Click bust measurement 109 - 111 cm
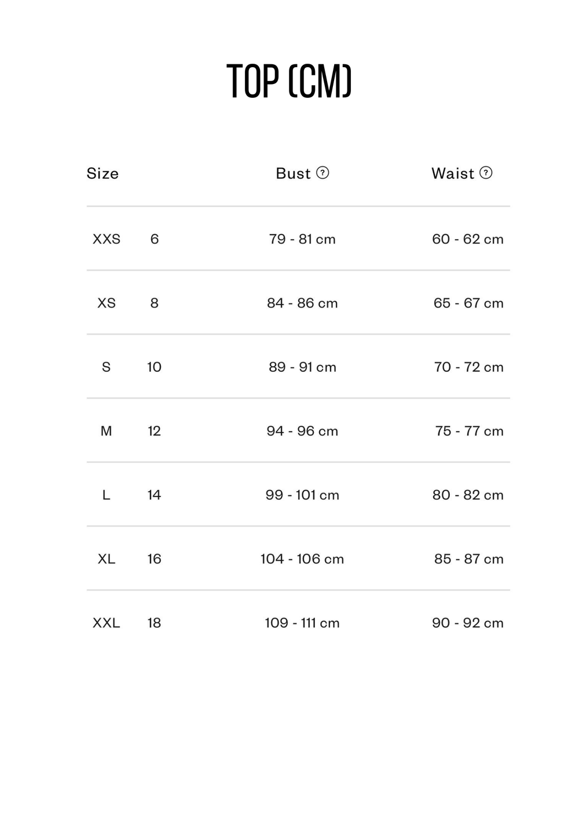This screenshot has height=819, width=579. [302, 623]
